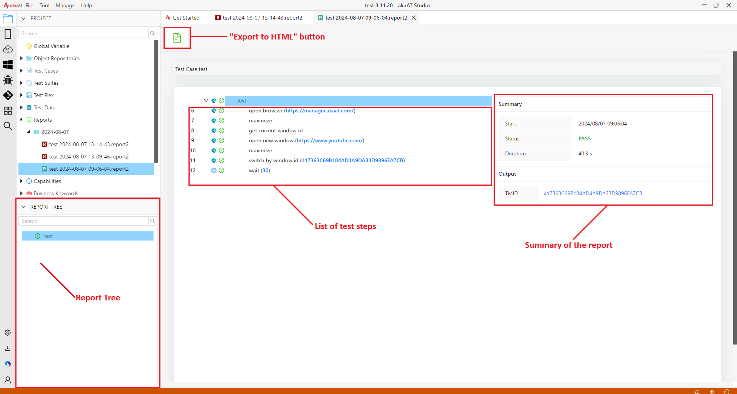Close the test 09-06-04 report tab

click(414, 18)
